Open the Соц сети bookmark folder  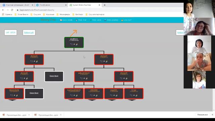(x=36, y=14)
